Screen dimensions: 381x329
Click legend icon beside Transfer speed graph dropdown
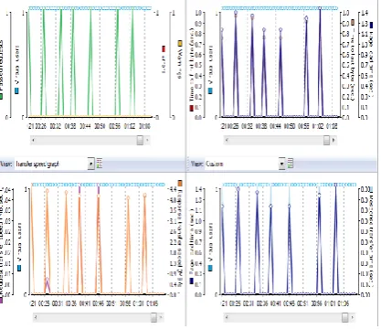coord(100,164)
